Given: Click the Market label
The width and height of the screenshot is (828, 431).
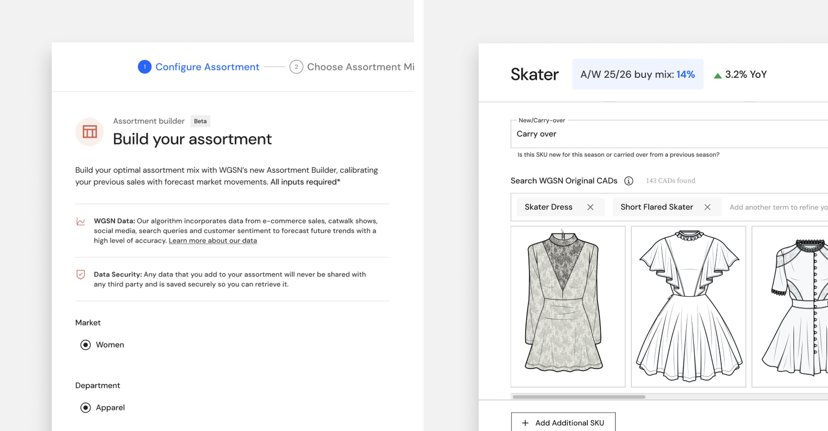Looking at the screenshot, I should pos(88,323).
